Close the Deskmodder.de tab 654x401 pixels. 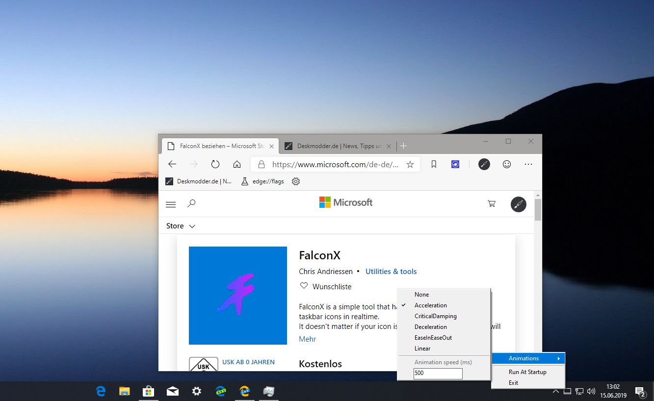coord(389,146)
